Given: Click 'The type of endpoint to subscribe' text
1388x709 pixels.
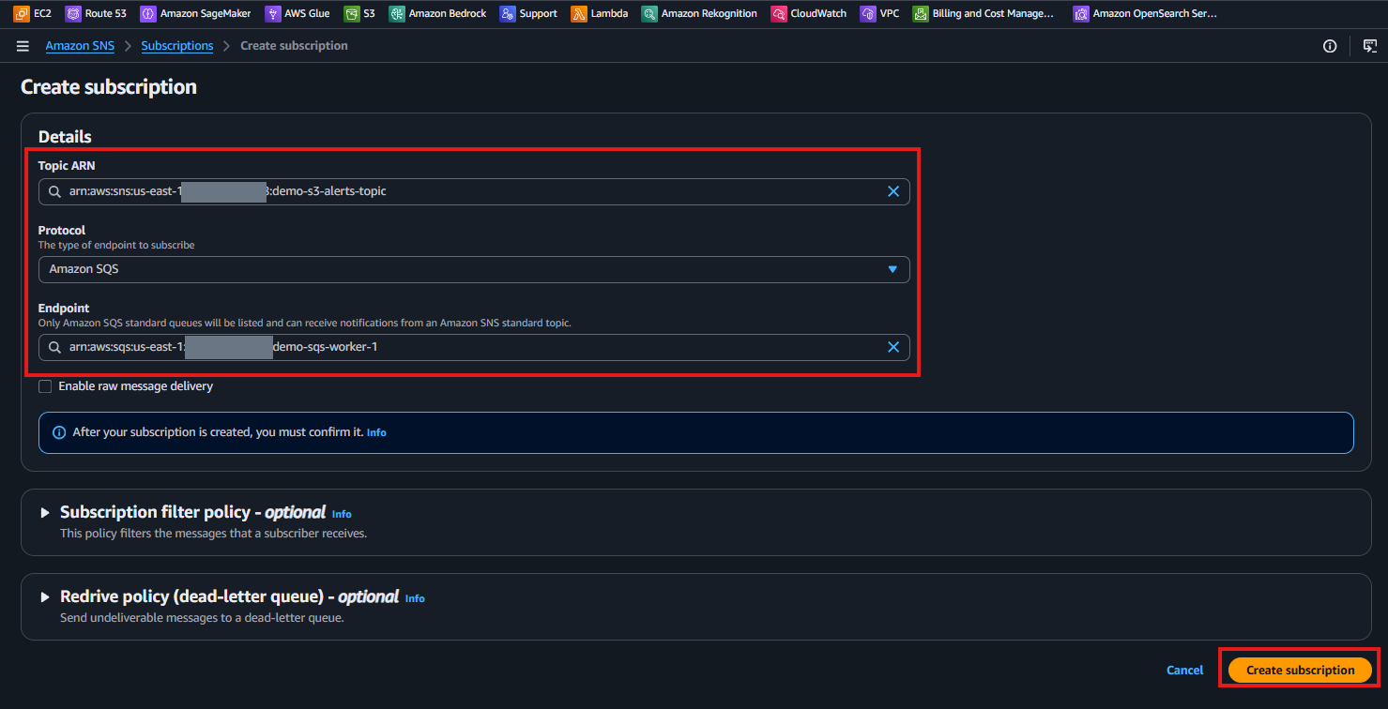Looking at the screenshot, I should tap(116, 245).
